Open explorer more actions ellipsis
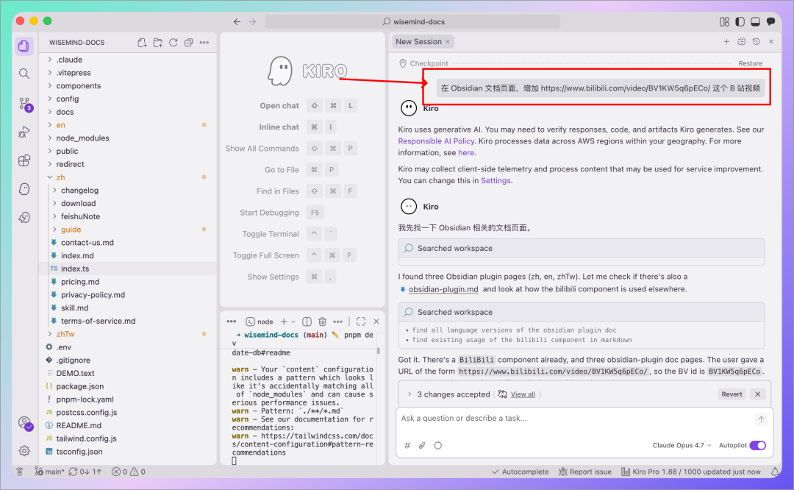The height and width of the screenshot is (490, 794). pyautogui.click(x=204, y=43)
